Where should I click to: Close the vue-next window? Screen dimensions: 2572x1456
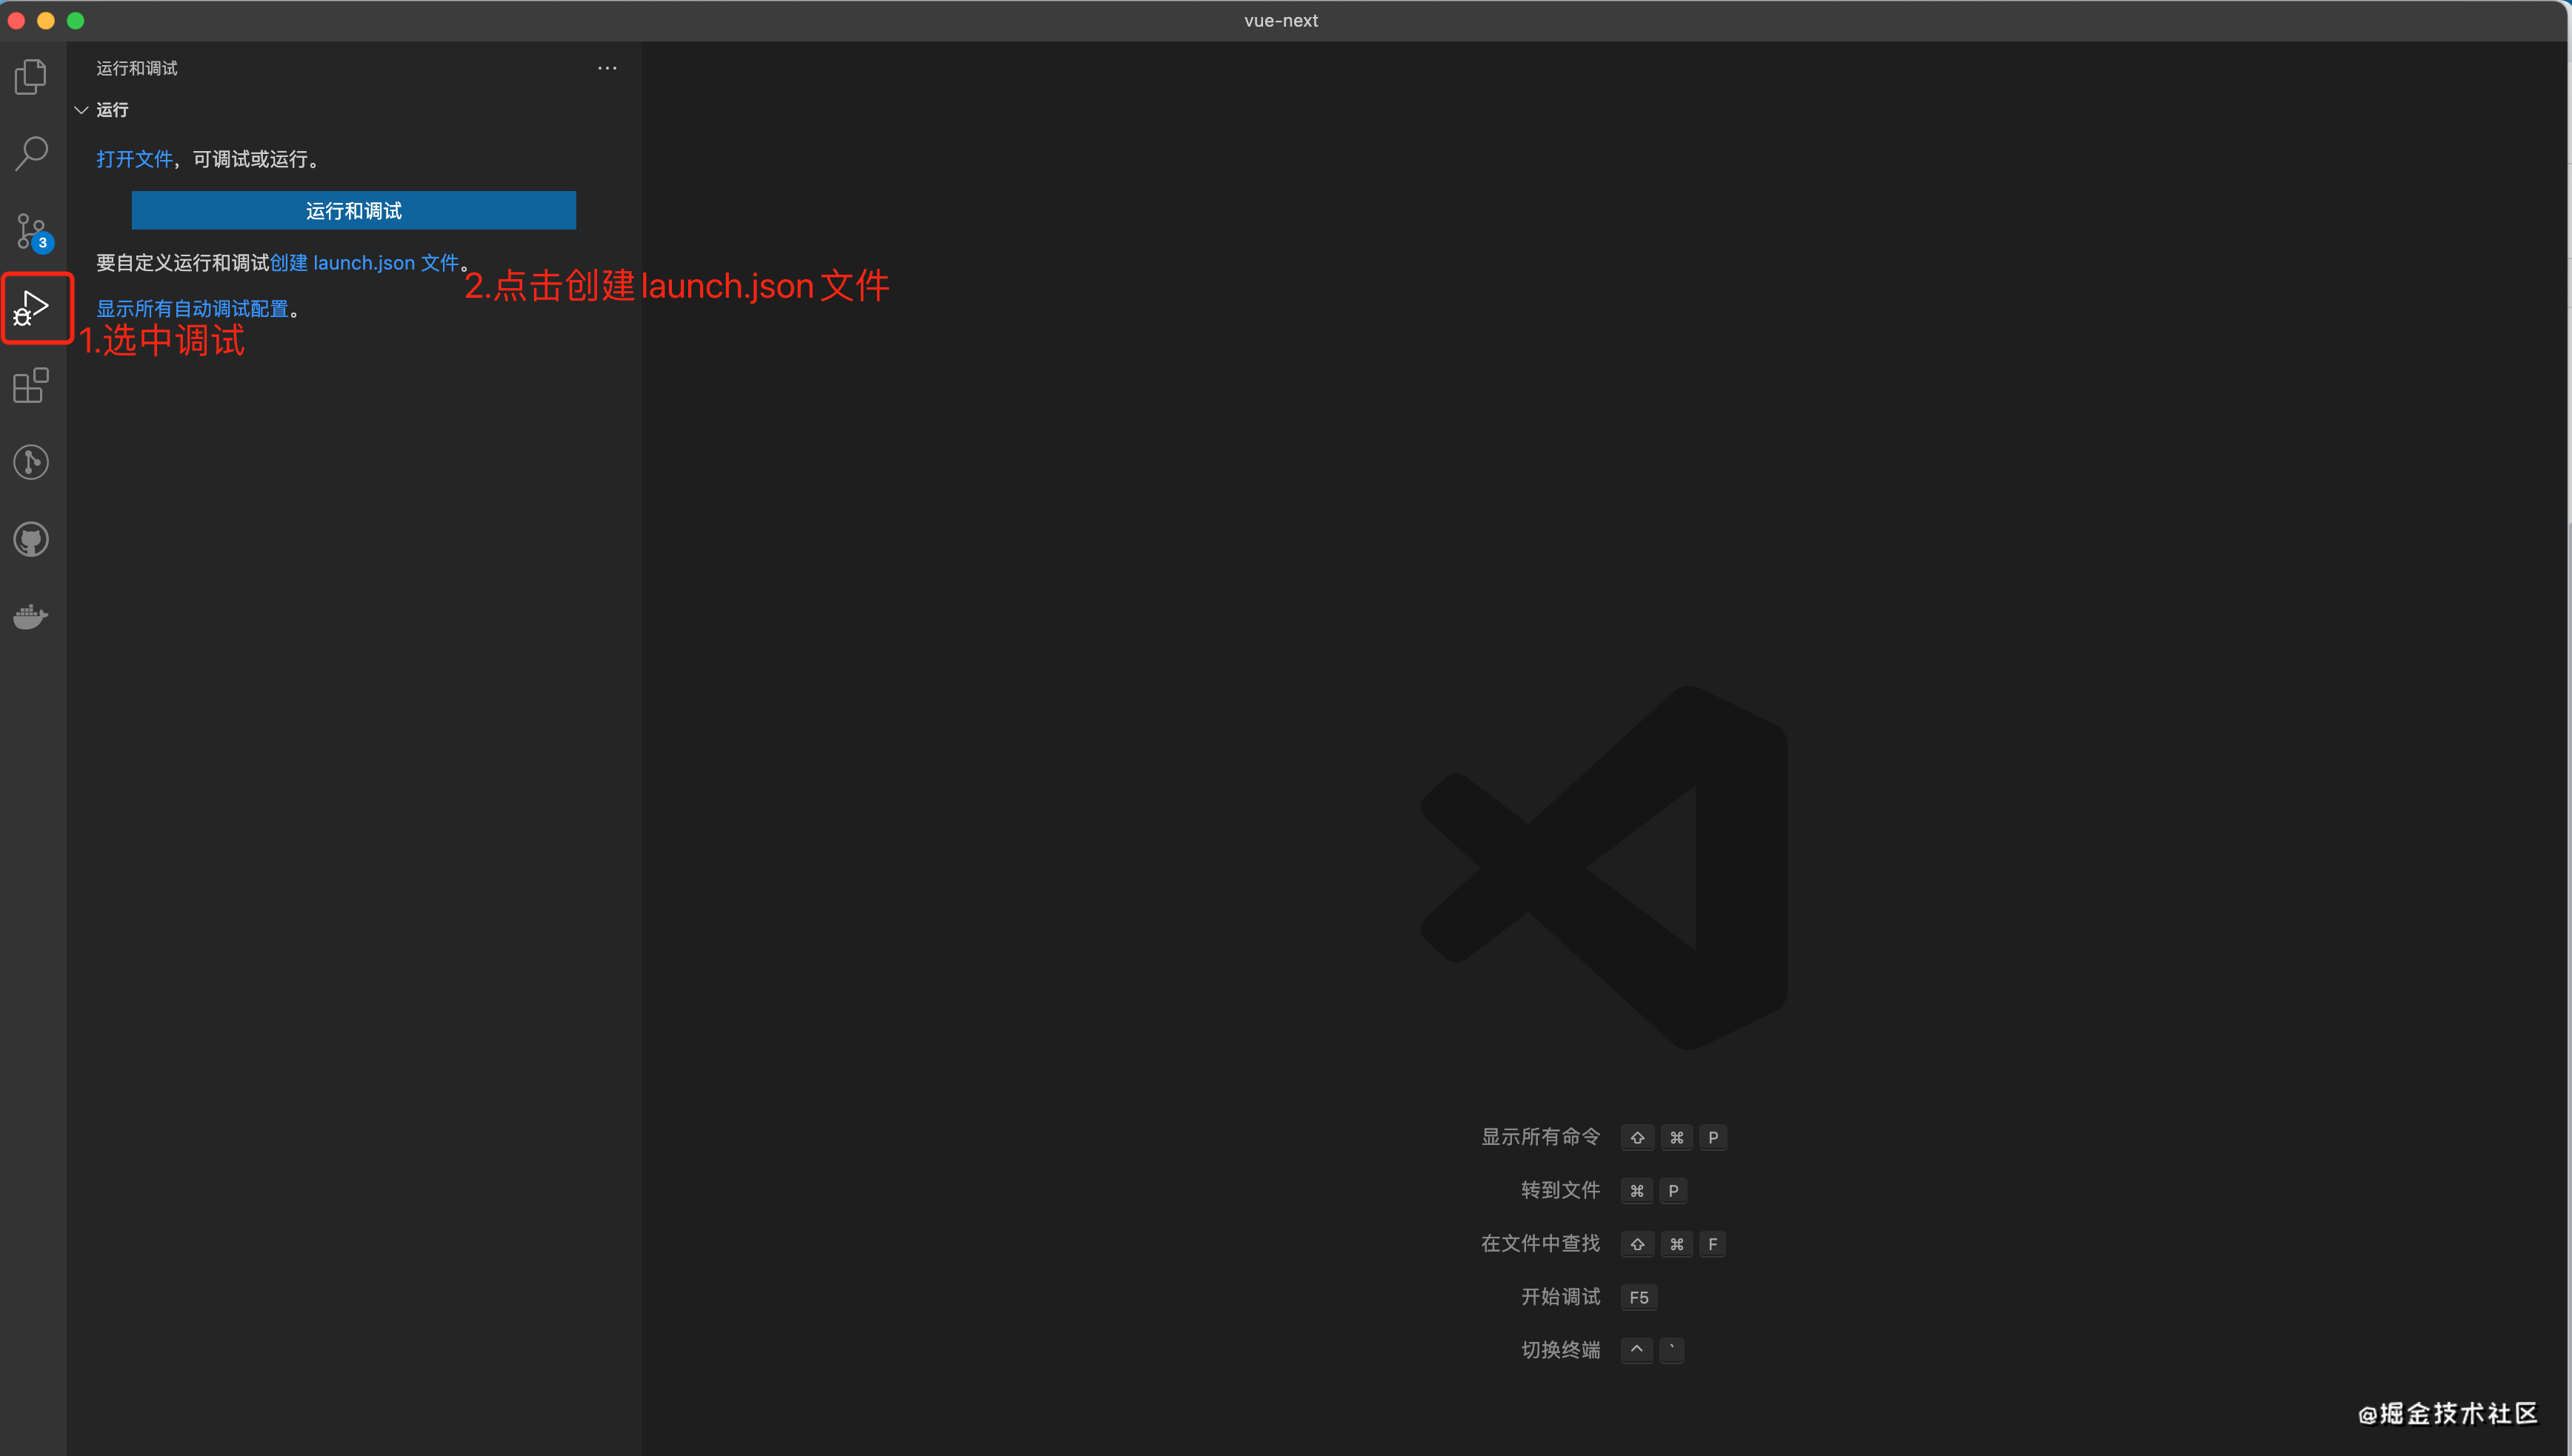click(16, 20)
